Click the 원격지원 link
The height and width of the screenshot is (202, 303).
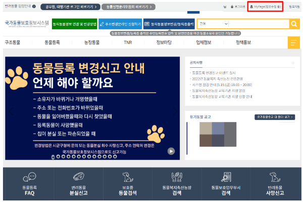[x=294, y=7]
